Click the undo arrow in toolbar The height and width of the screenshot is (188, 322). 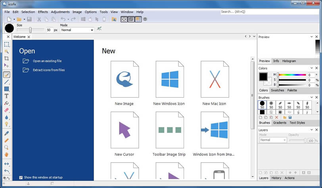63,19
